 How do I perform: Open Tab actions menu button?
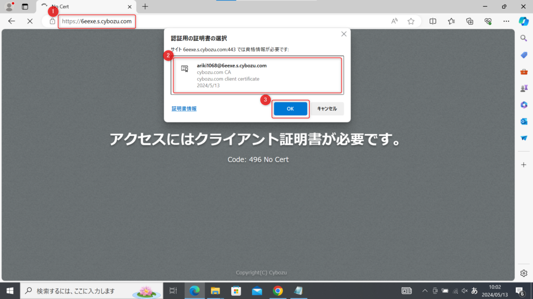click(x=24, y=7)
